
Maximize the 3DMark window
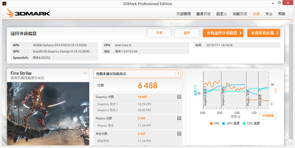point(280,3)
